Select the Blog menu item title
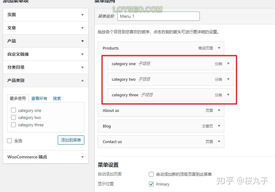The image size is (275, 192). point(107,126)
